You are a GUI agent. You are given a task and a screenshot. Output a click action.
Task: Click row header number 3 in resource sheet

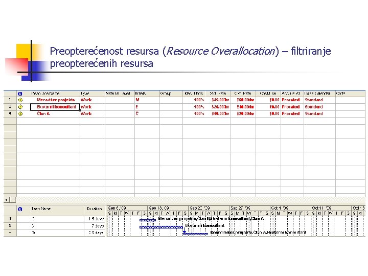[x=10, y=107]
